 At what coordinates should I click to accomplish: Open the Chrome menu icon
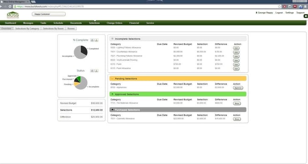click(305, 6)
